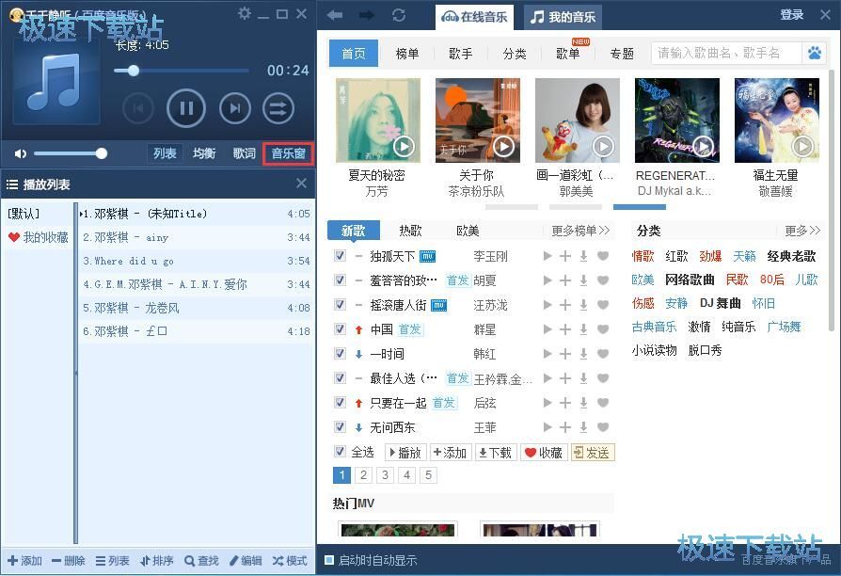Go to the previous track
This screenshot has width=841, height=576.
tap(138, 108)
